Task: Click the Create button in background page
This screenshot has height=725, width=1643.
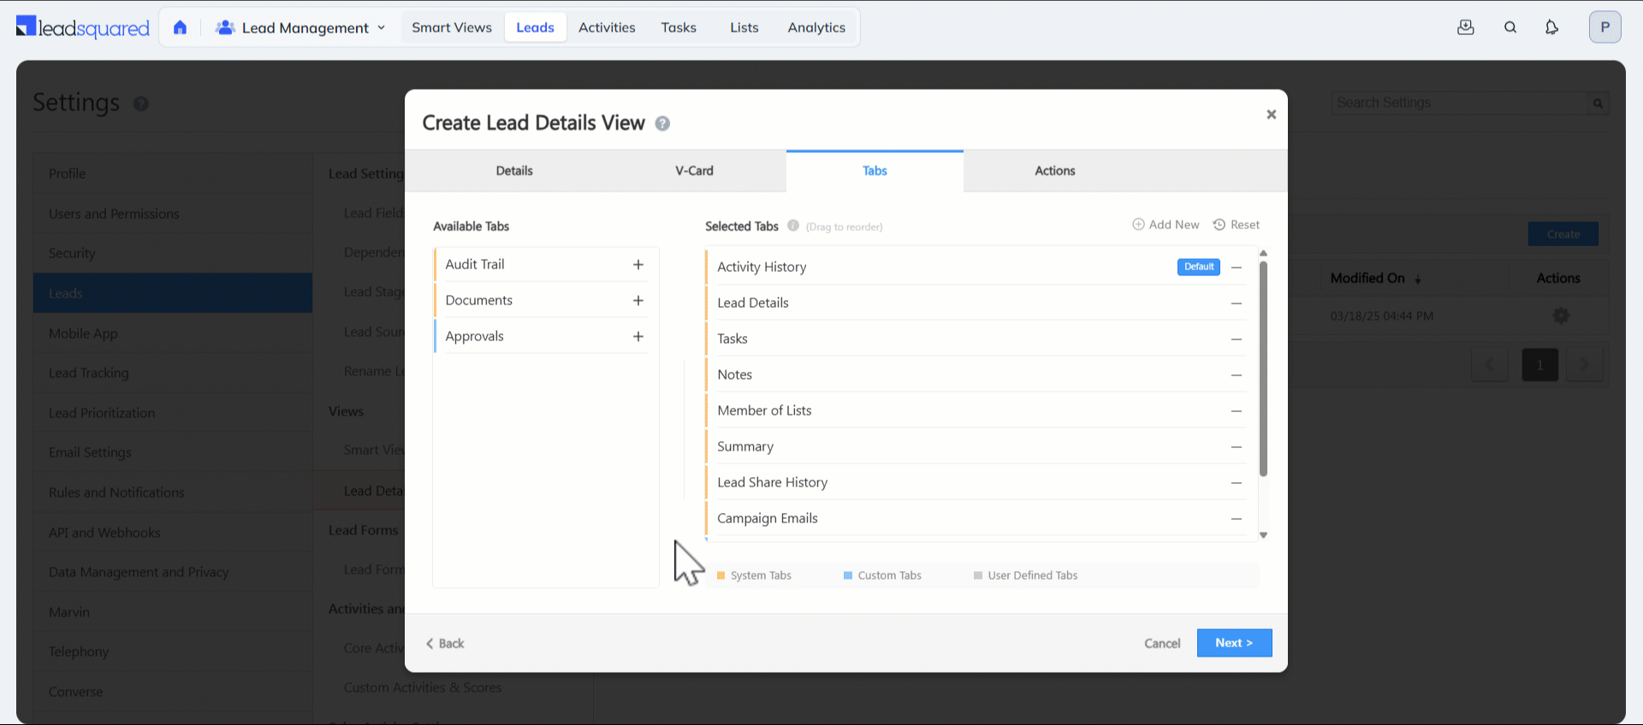Action: (1563, 234)
